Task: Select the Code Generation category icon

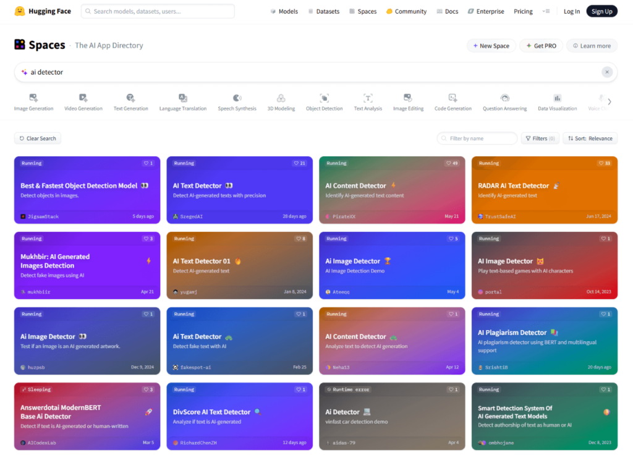Action: point(452,98)
